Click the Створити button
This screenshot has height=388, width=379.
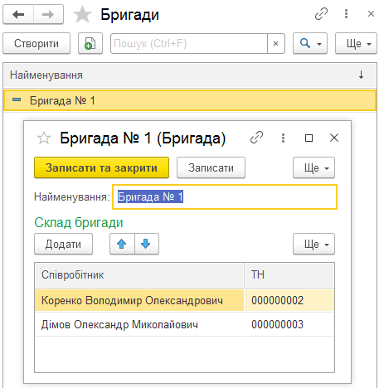tap(36, 43)
